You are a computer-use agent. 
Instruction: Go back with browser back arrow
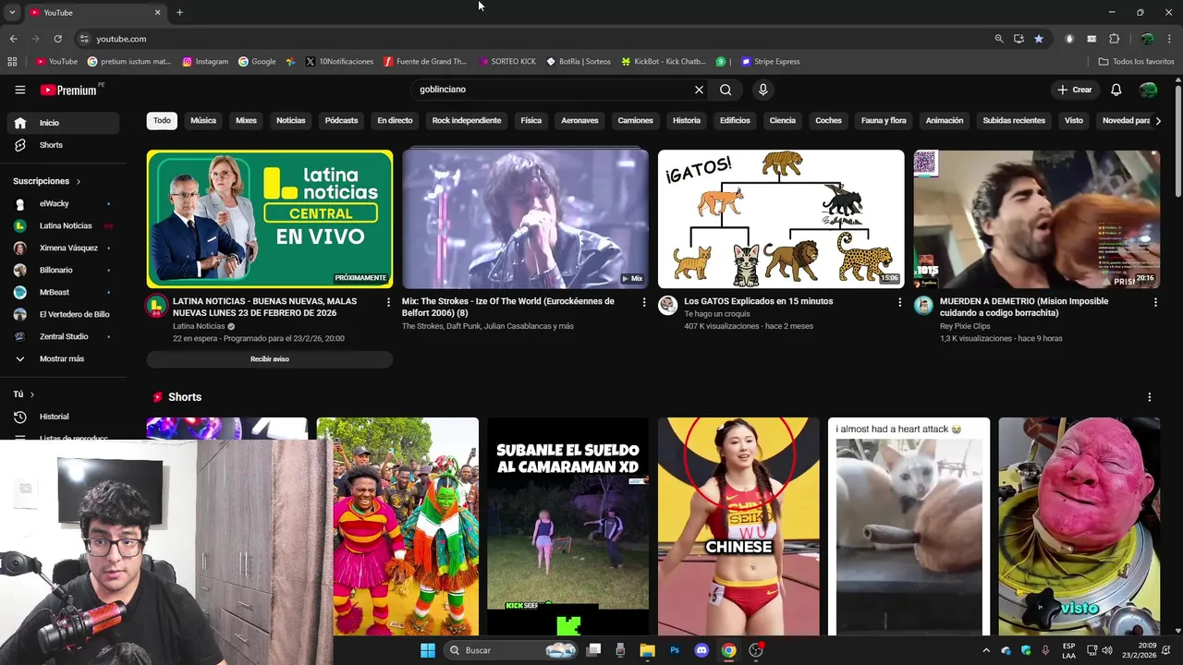pos(13,39)
